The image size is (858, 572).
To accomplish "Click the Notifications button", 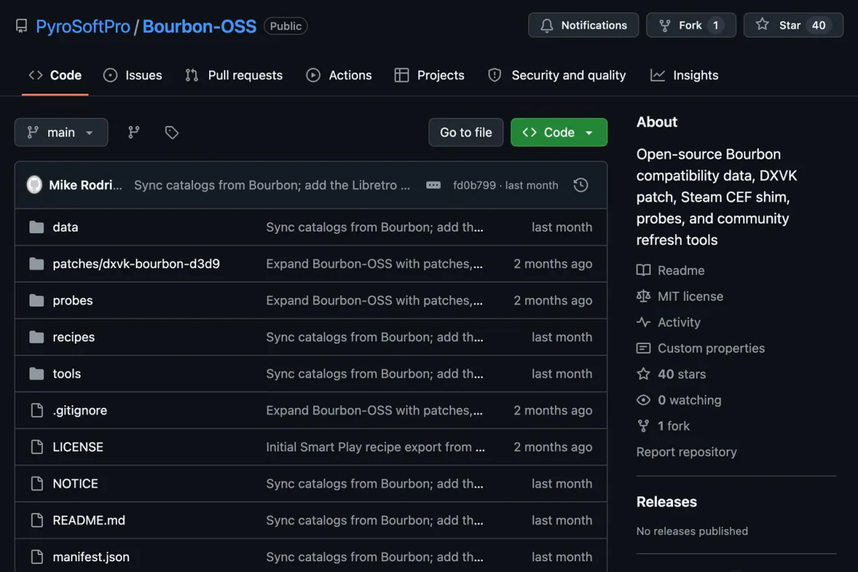I will [584, 25].
